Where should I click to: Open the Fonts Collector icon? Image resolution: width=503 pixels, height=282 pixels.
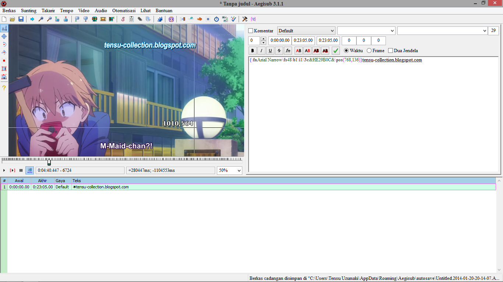point(148,19)
